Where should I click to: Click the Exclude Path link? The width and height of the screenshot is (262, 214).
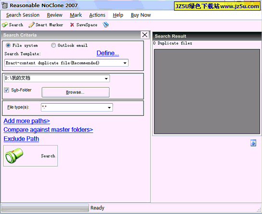coord(21,139)
